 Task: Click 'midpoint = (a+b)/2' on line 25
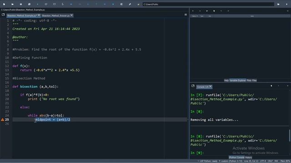point(53,120)
